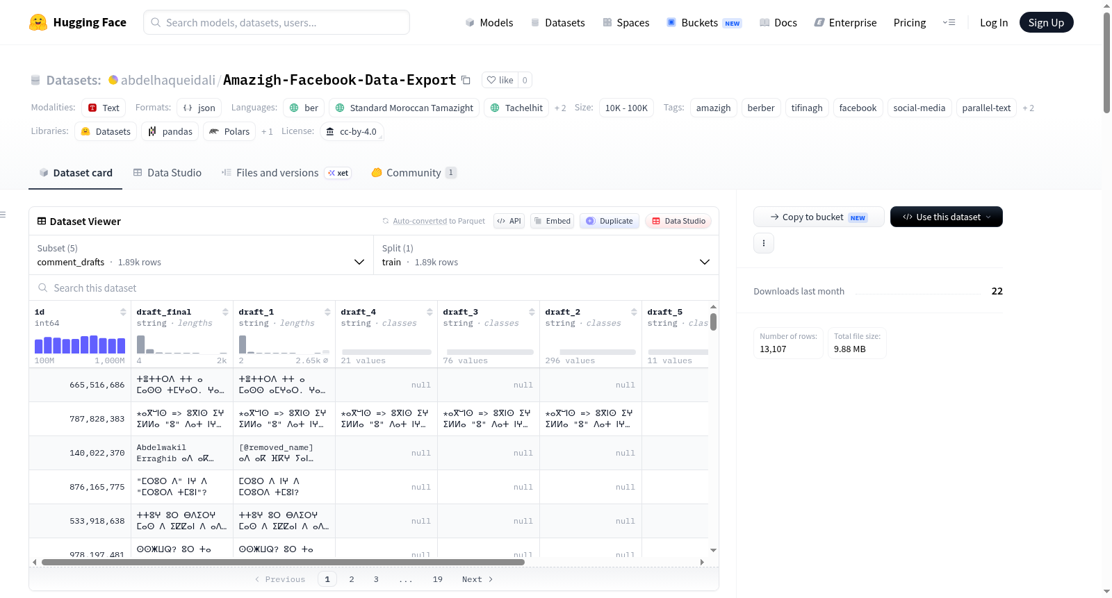
Task: Select the Tachelhit language tag
Action: 516,108
